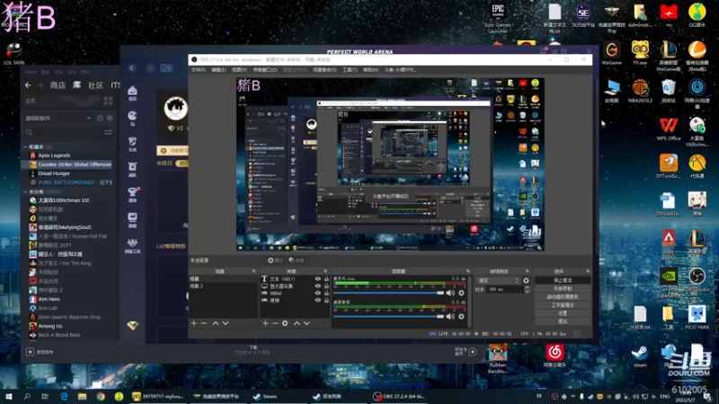Open microphone audio settings gear in mixer
This screenshot has height=404, width=719.
(461, 293)
